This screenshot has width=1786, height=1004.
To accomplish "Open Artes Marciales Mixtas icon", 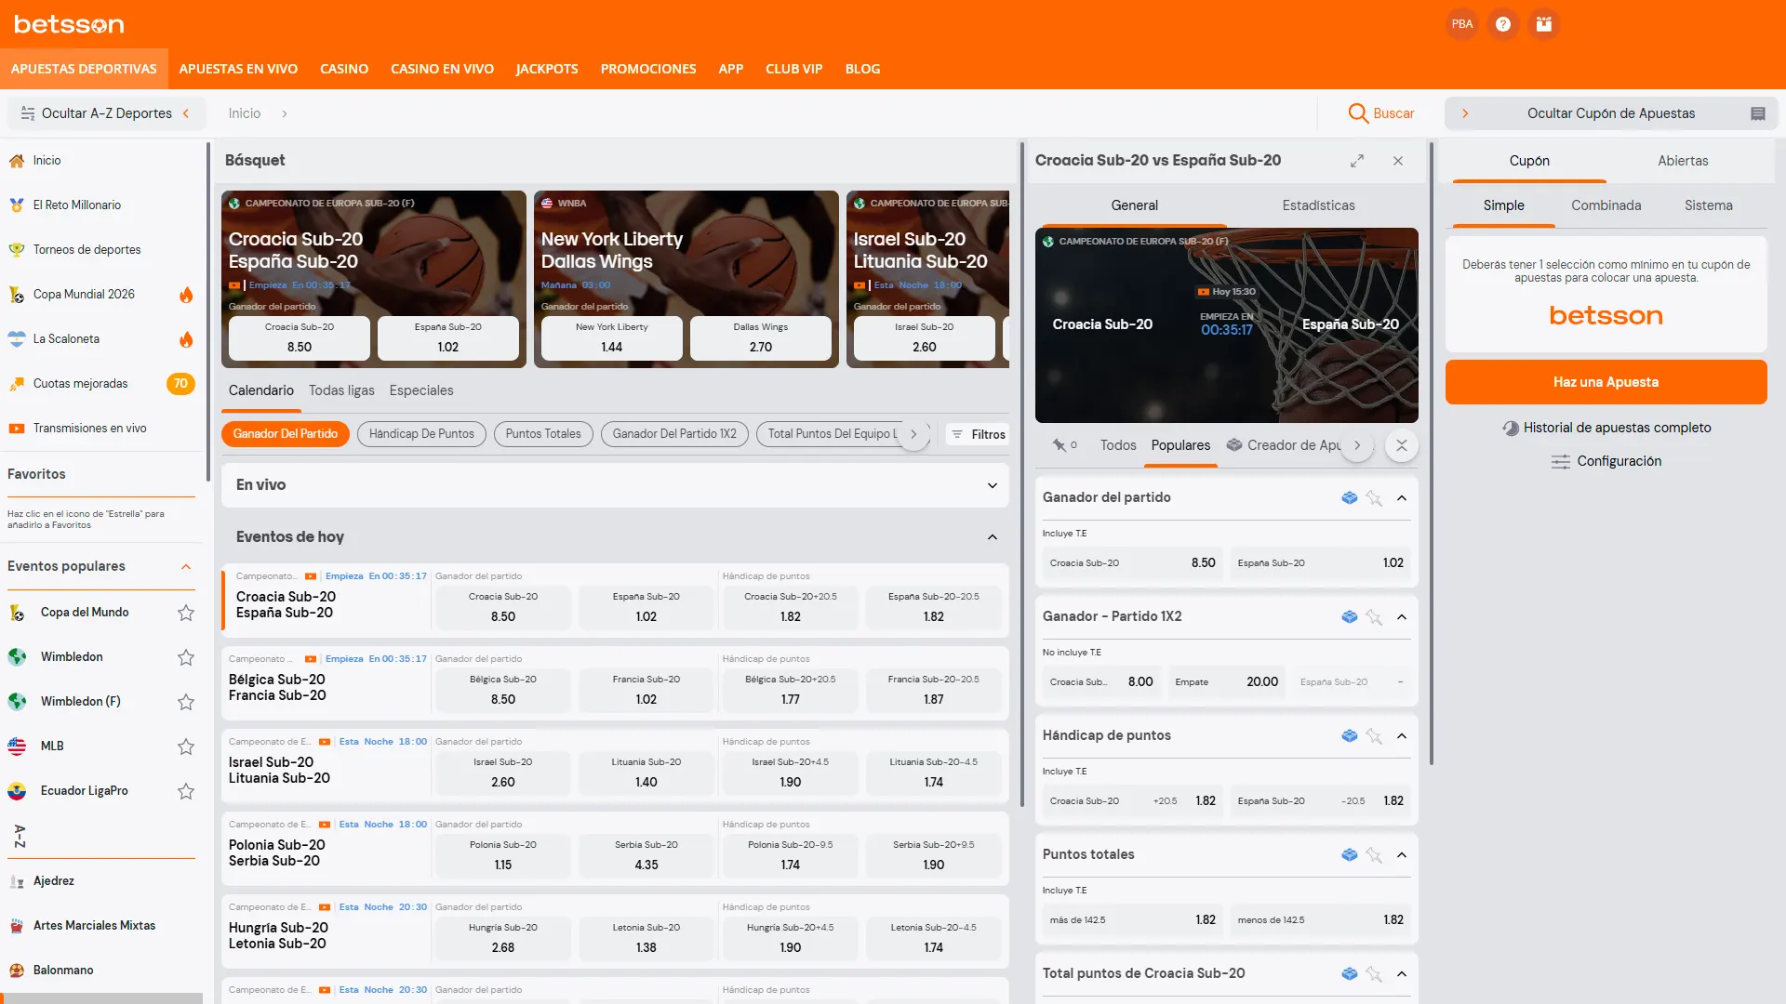I will 17,926.
